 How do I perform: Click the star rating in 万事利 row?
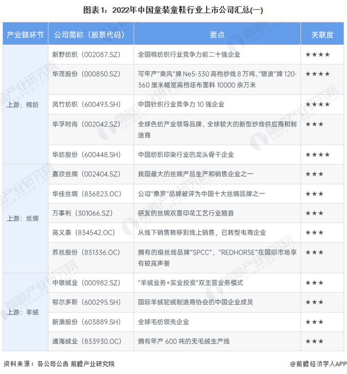point(315,213)
